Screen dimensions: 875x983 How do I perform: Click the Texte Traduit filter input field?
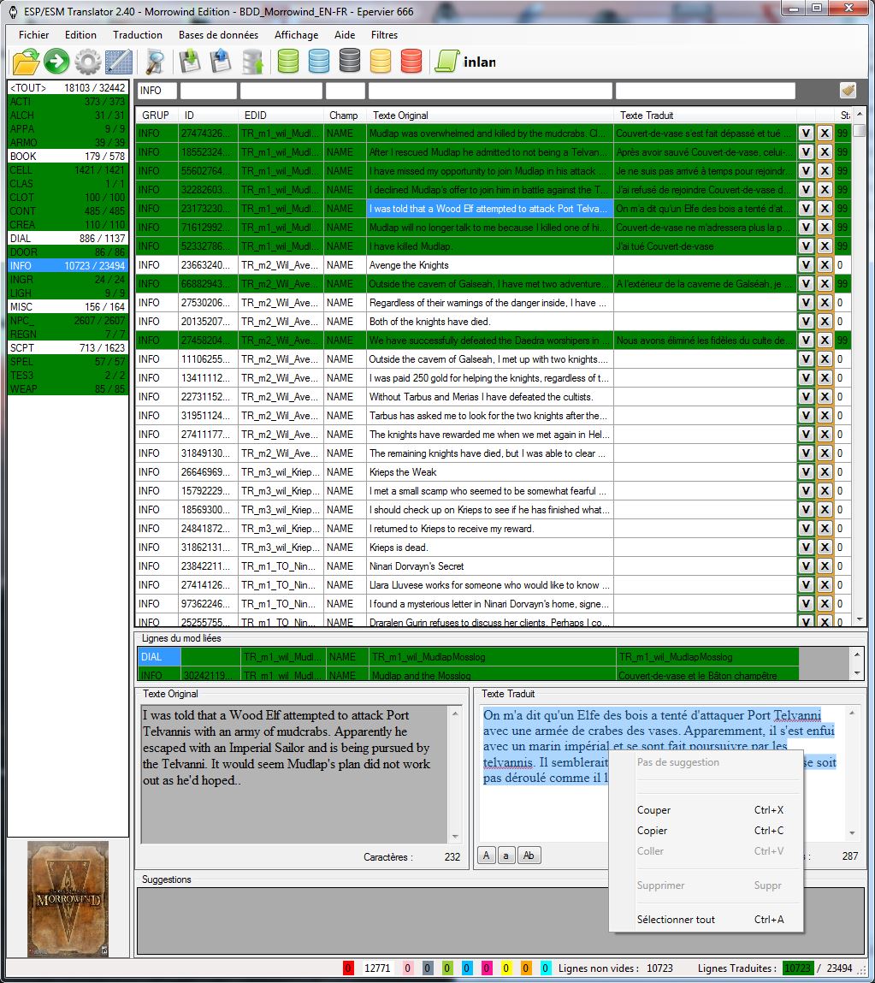tap(706, 91)
